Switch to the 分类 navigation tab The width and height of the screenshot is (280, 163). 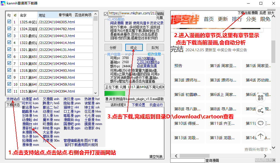pos(251,19)
